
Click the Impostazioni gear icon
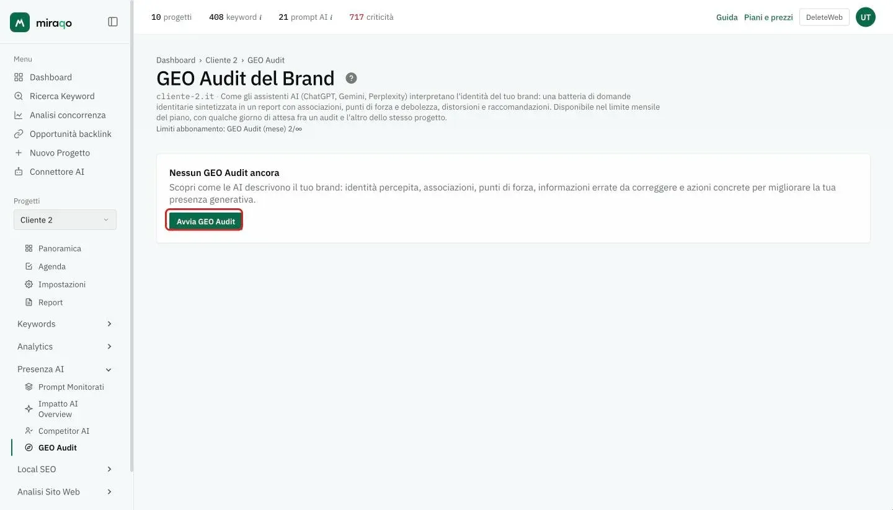coord(29,284)
